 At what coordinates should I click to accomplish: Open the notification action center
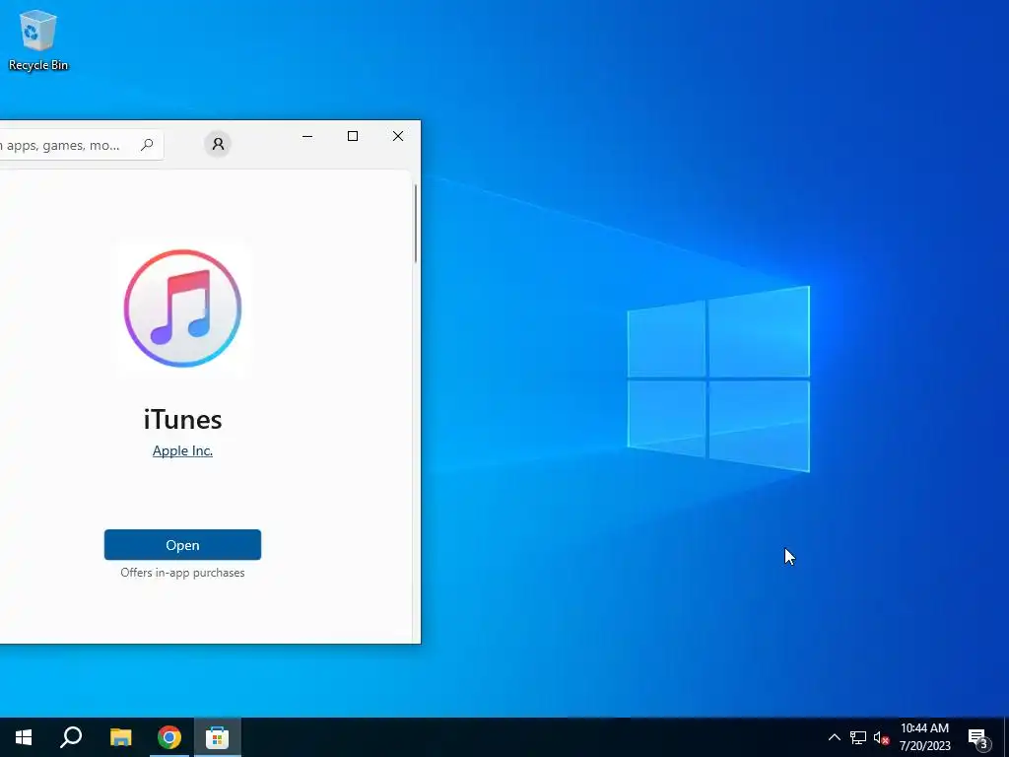tap(978, 737)
